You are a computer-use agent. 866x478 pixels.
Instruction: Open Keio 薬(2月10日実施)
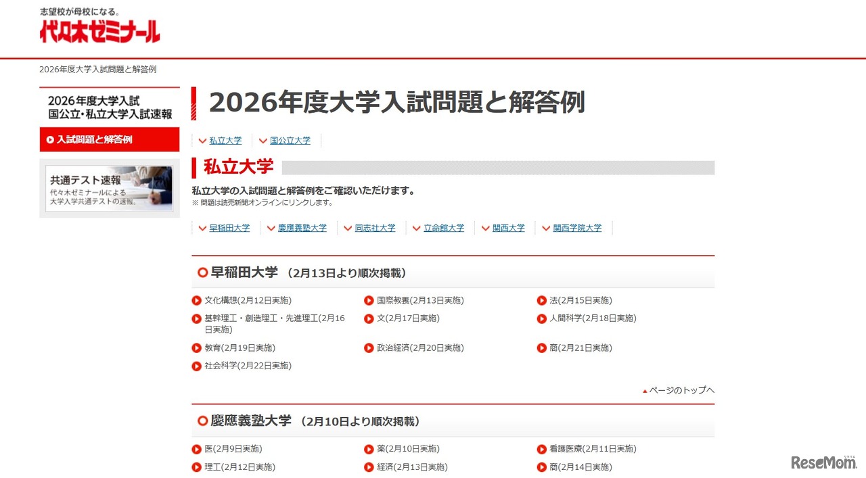coord(408,449)
